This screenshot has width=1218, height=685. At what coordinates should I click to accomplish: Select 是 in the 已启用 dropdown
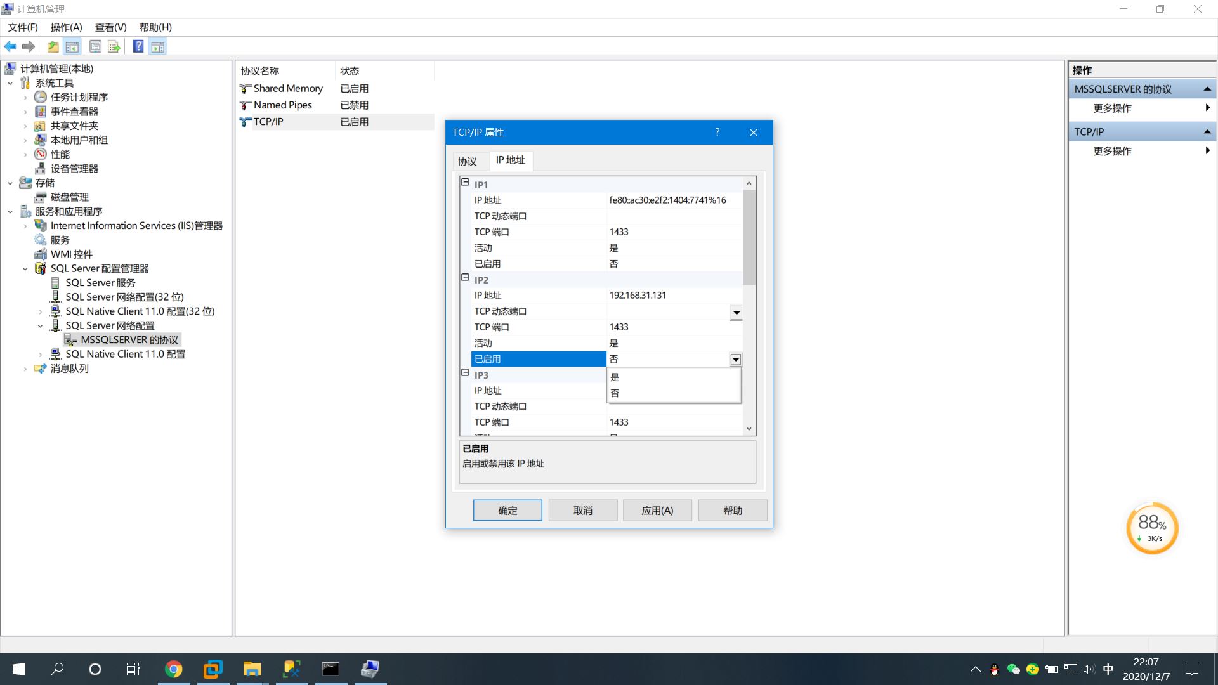point(613,377)
